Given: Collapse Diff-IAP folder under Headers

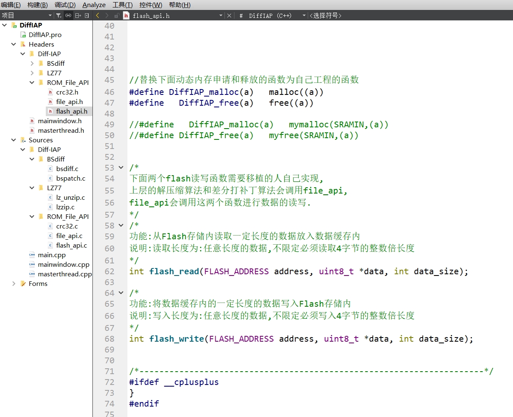Looking at the screenshot, I should click(x=23, y=54).
